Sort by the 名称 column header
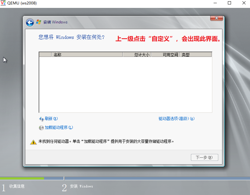Image resolution: width=250 pixels, height=195 pixels. click(x=87, y=55)
